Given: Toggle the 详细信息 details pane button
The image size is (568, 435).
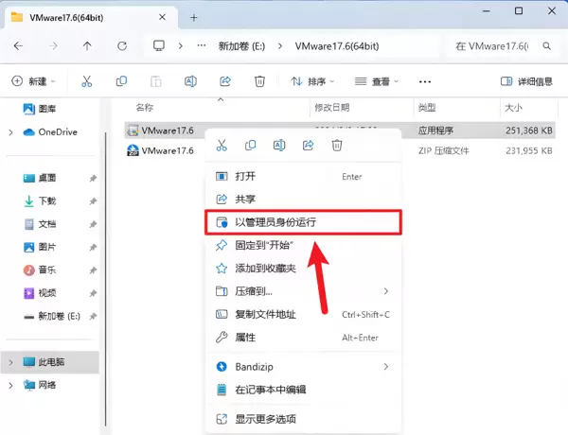Looking at the screenshot, I should coord(525,81).
